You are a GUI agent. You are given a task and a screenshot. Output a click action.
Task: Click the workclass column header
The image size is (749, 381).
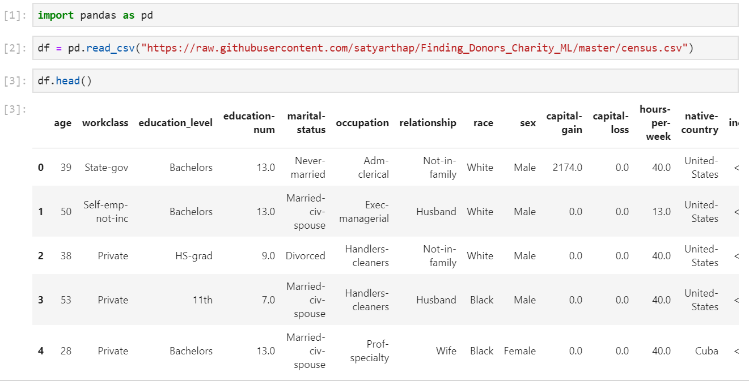click(x=105, y=123)
